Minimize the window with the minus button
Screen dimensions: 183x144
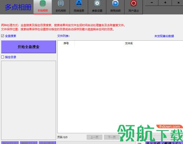click(x=152, y=3)
